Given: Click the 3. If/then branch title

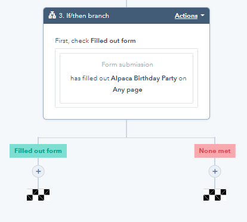Looking at the screenshot, I should tap(84, 15).
